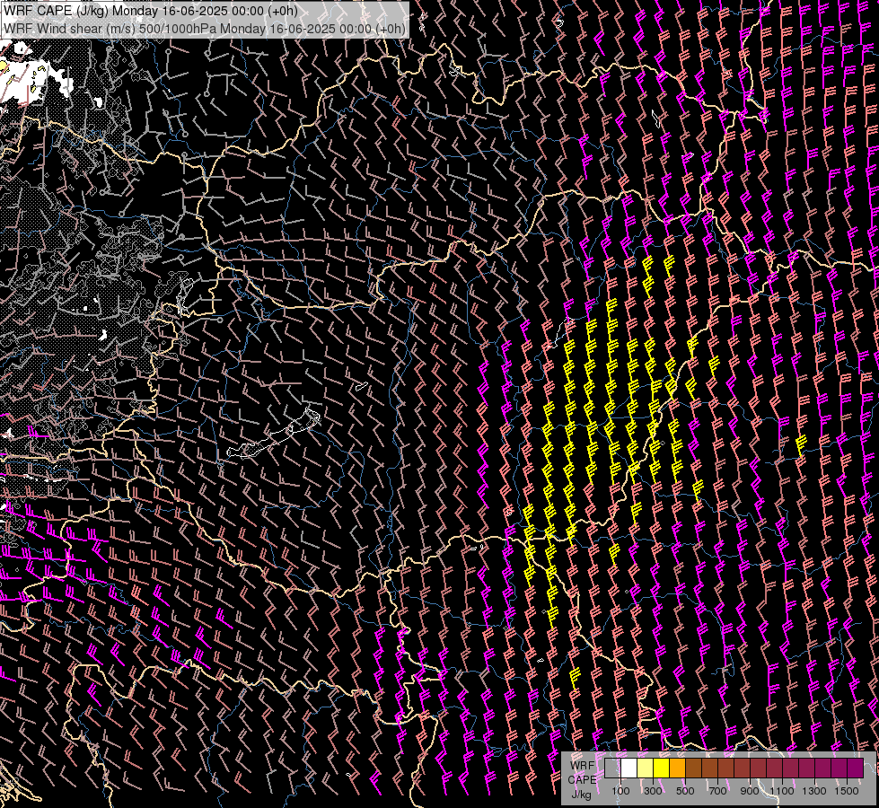Click the 500 legend value

(x=685, y=791)
